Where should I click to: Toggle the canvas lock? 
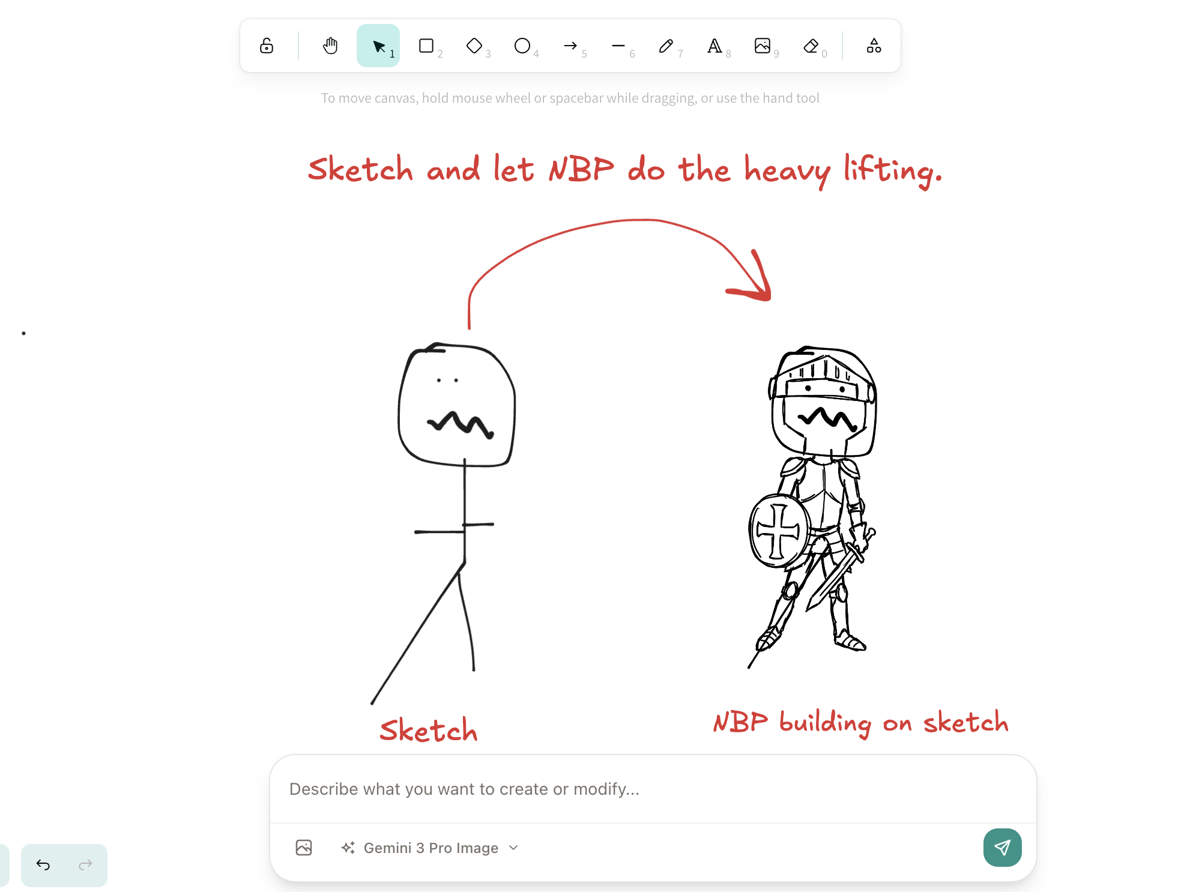pyautogui.click(x=267, y=46)
